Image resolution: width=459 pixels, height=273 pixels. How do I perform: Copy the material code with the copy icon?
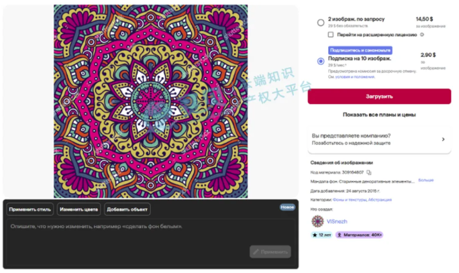[369, 172]
